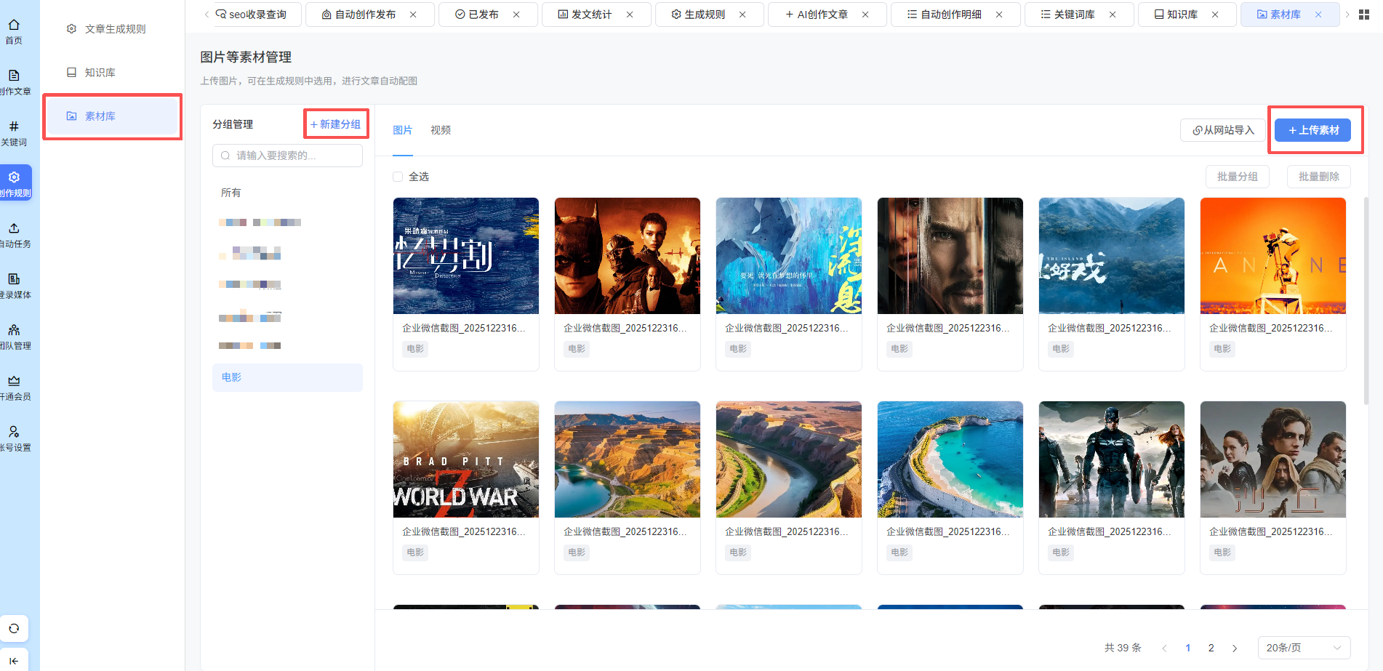Click the 上传素材 button
Screen dimensions: 1383x671
1312,130
